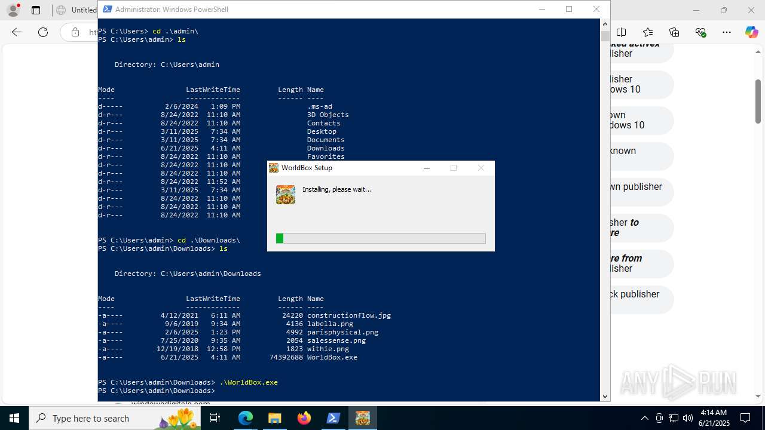Click the taskbar clock 4:14 AM
Viewport: 765px width, 430px height.
(x=714, y=413)
